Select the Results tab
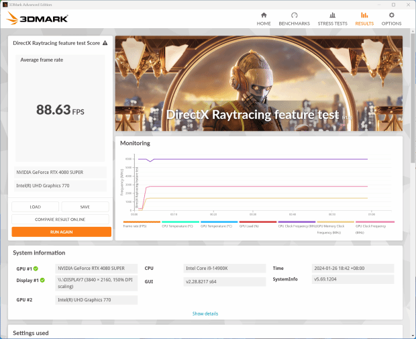416x339 pixels. pyautogui.click(x=364, y=19)
